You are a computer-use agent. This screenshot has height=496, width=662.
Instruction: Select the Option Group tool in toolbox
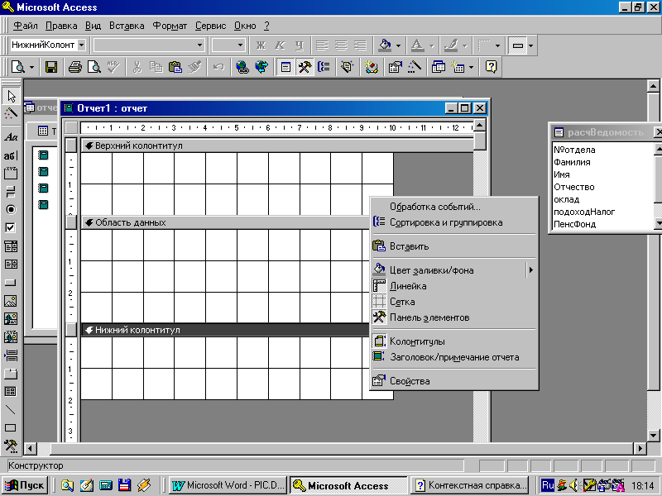coord(11,173)
